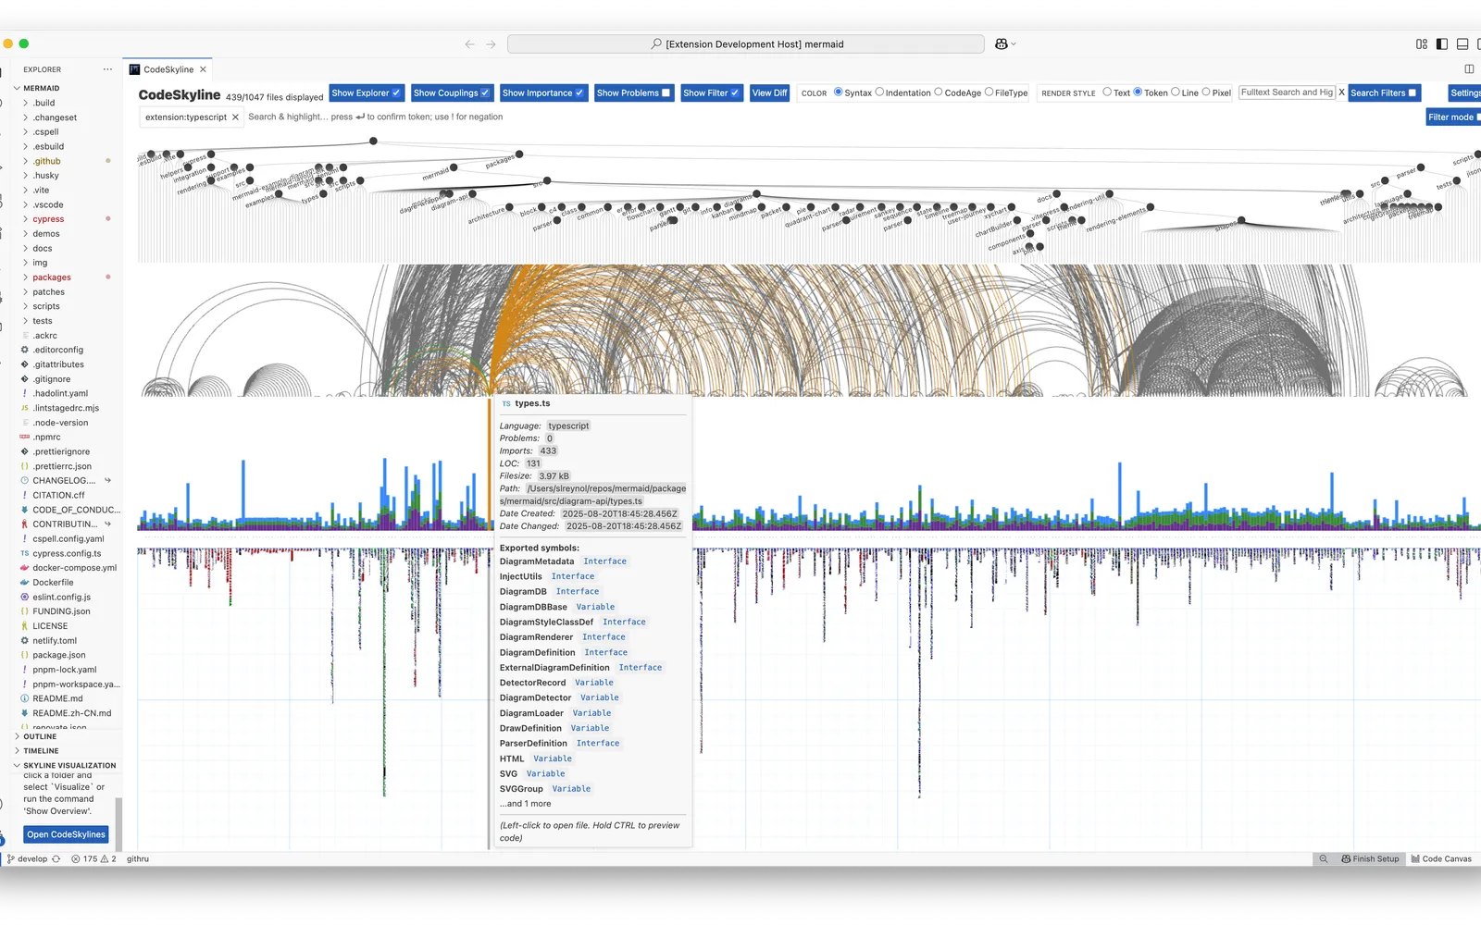Switch to CodeSkyline editor tab
The height and width of the screenshot is (925, 1481).
click(x=168, y=69)
